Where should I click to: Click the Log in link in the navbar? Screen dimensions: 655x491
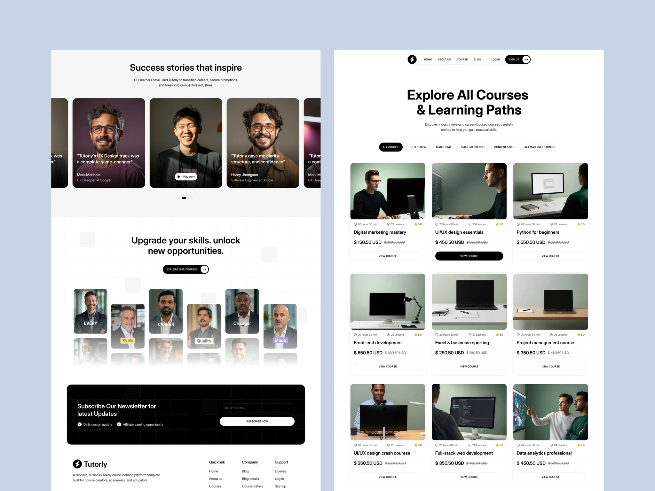(495, 59)
